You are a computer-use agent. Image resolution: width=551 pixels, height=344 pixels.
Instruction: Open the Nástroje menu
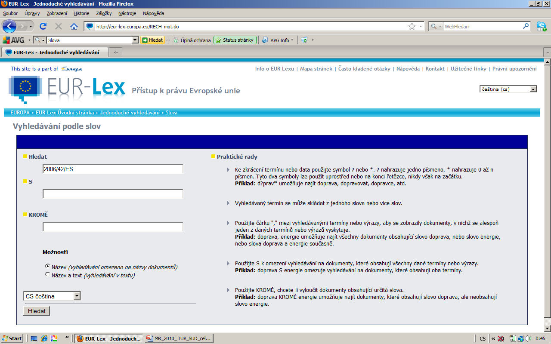[x=127, y=13]
